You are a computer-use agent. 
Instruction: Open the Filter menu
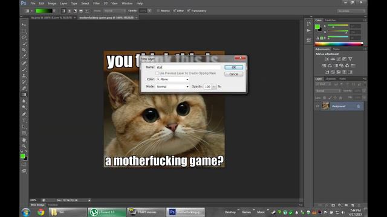point(96,4)
